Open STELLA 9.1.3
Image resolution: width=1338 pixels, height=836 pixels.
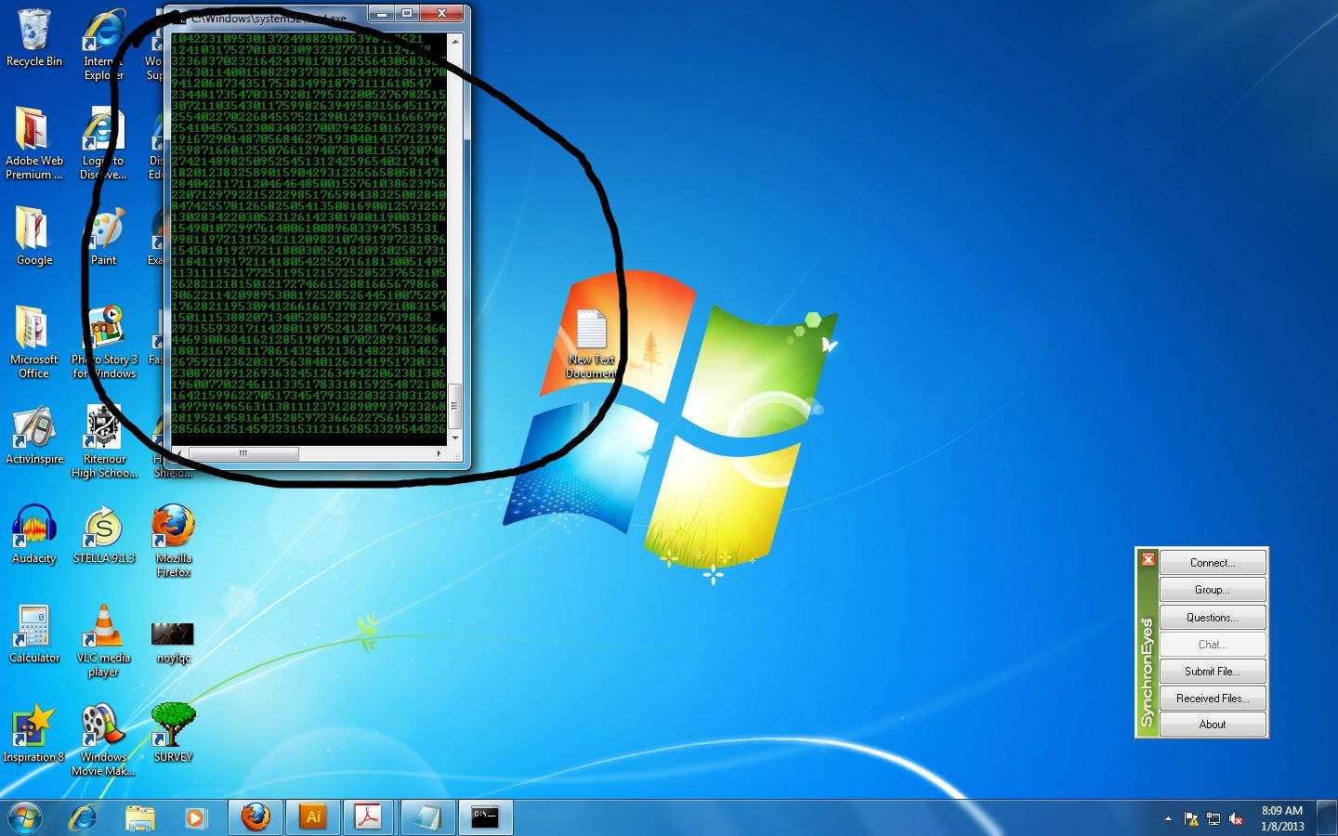point(102,529)
